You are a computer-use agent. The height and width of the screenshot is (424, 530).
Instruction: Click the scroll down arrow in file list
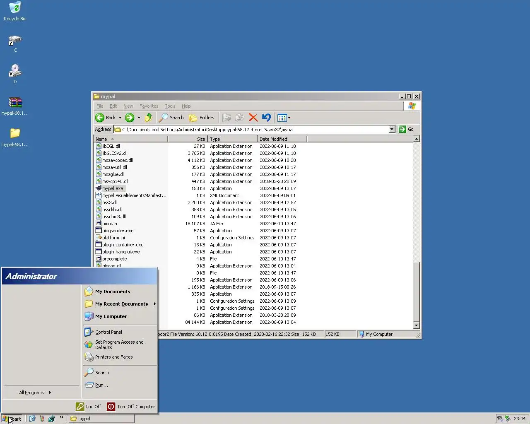click(417, 325)
